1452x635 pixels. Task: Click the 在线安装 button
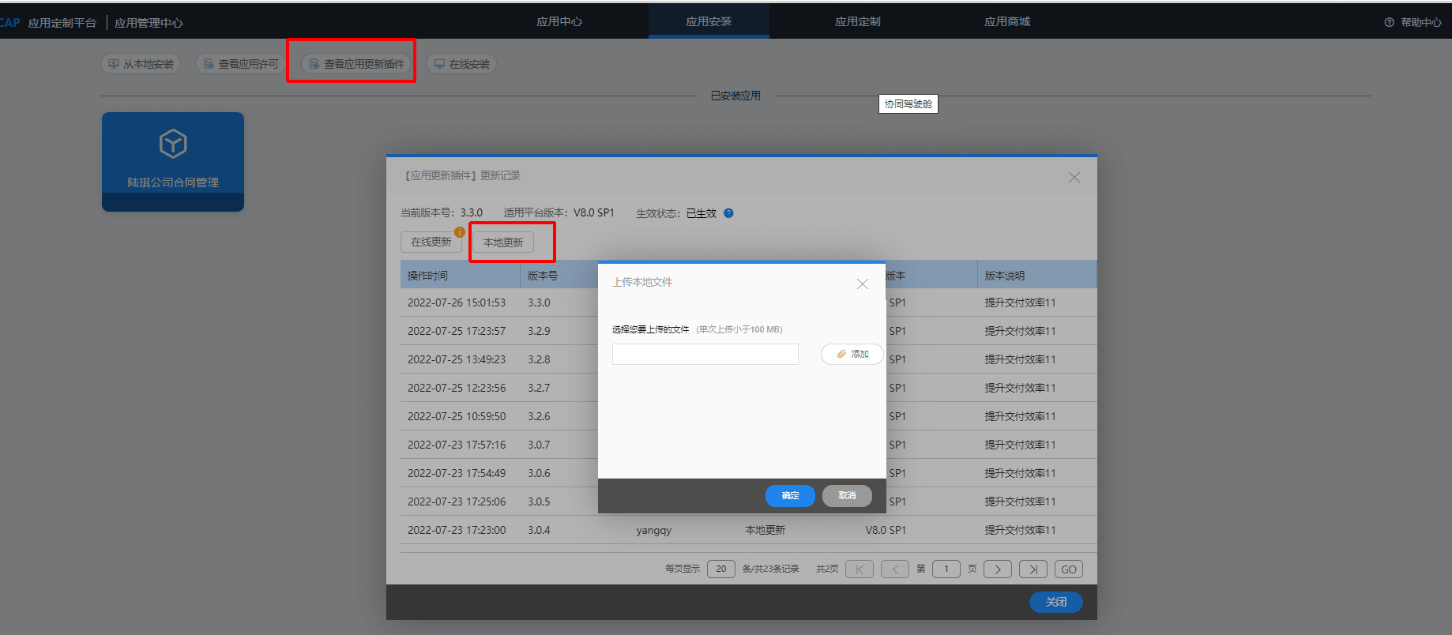(461, 64)
